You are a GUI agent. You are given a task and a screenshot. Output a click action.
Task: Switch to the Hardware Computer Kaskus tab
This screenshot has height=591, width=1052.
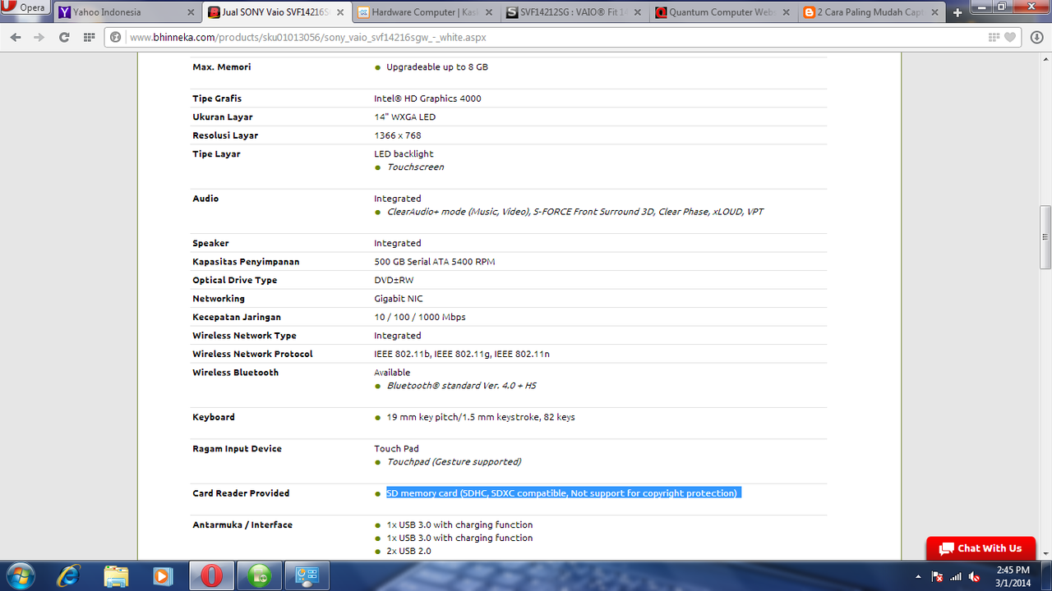tap(427, 12)
